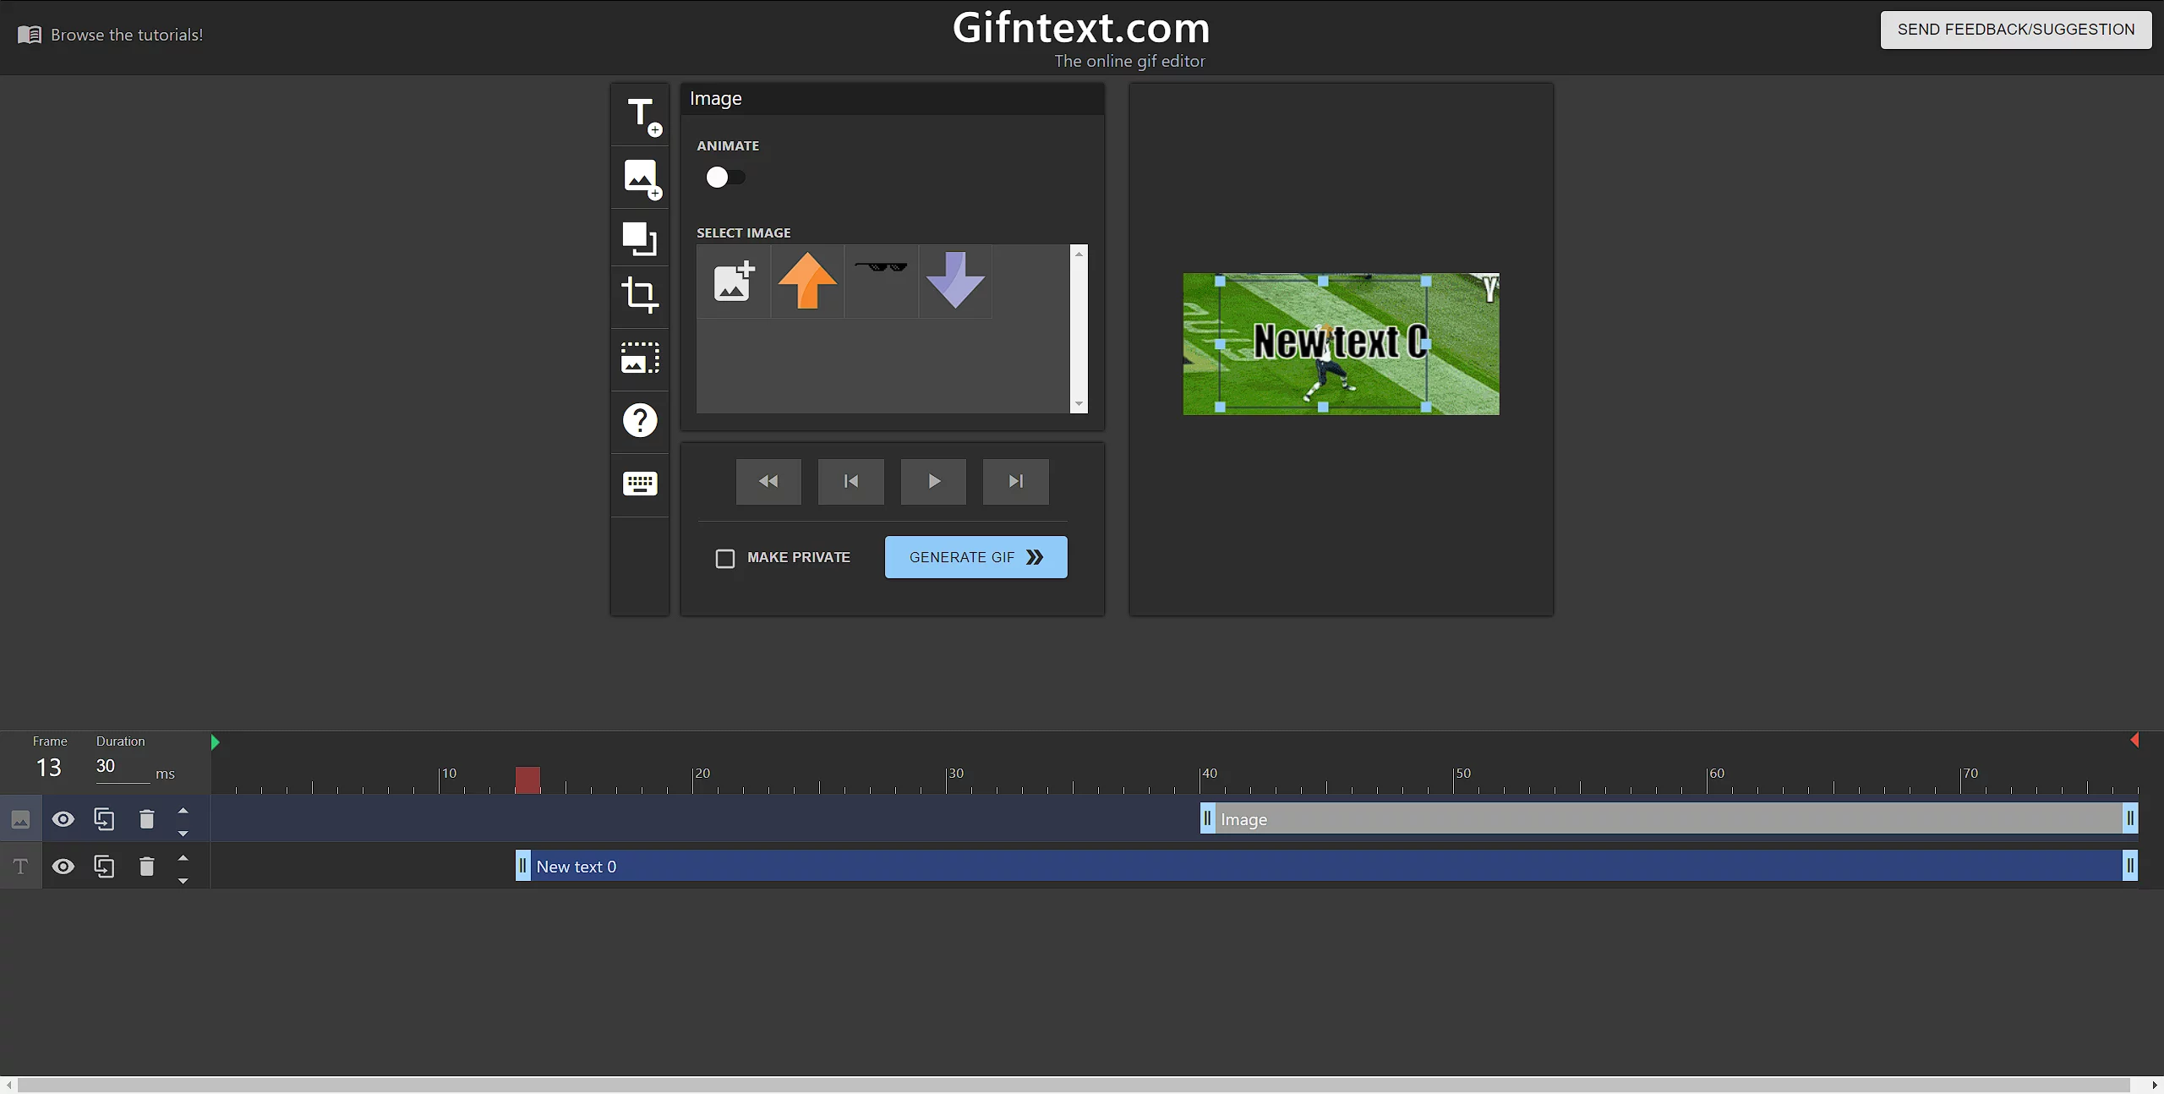Move New text 0 layer up

tap(183, 858)
